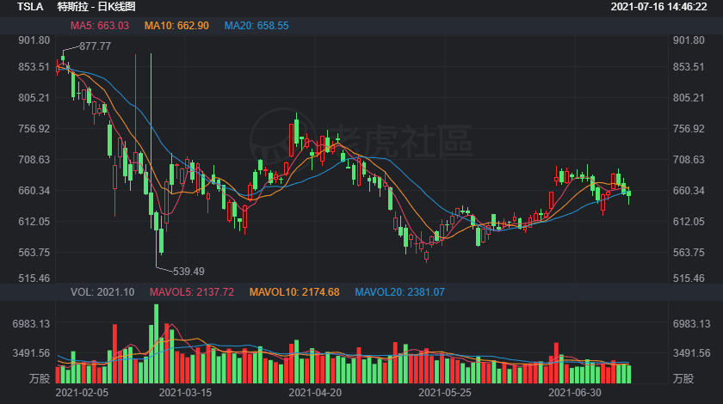Select the 特斯拉 - 日K线图 title
The width and height of the screenshot is (723, 404).
coord(96,7)
